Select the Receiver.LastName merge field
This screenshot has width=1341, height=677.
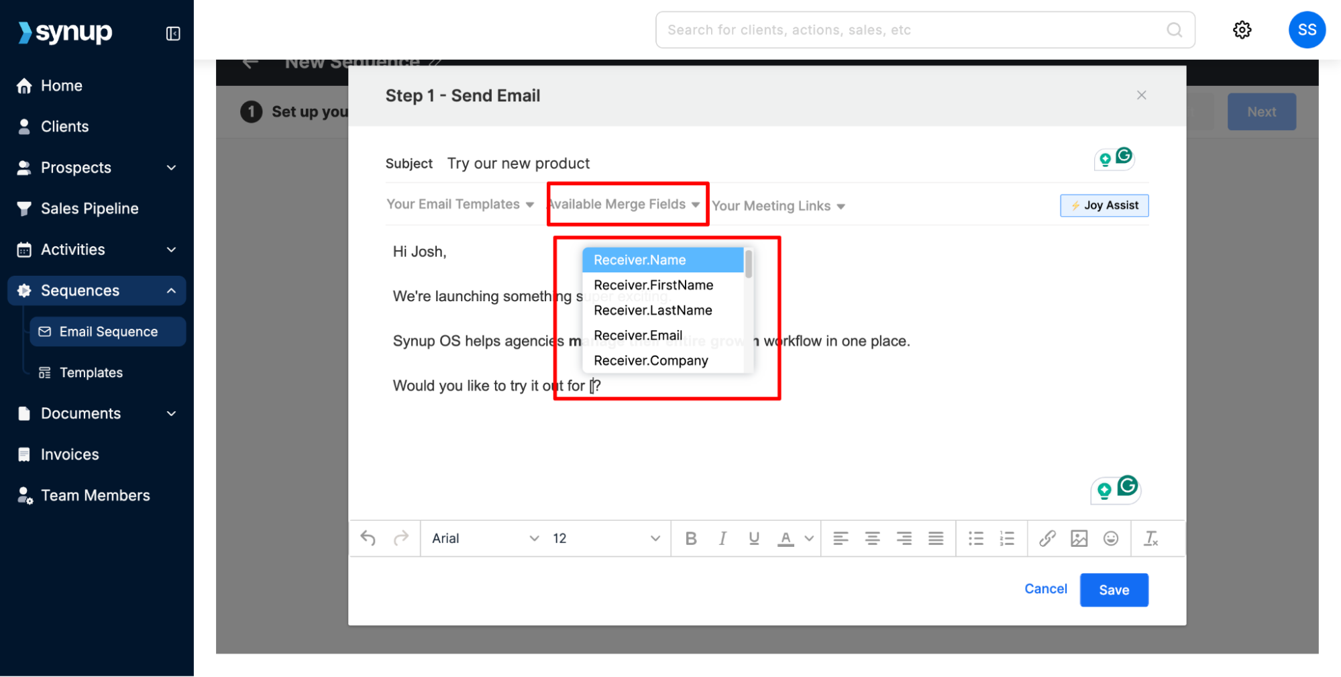tap(663, 310)
